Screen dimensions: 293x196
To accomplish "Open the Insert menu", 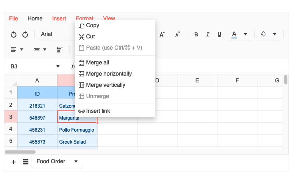I will click(x=59, y=18).
